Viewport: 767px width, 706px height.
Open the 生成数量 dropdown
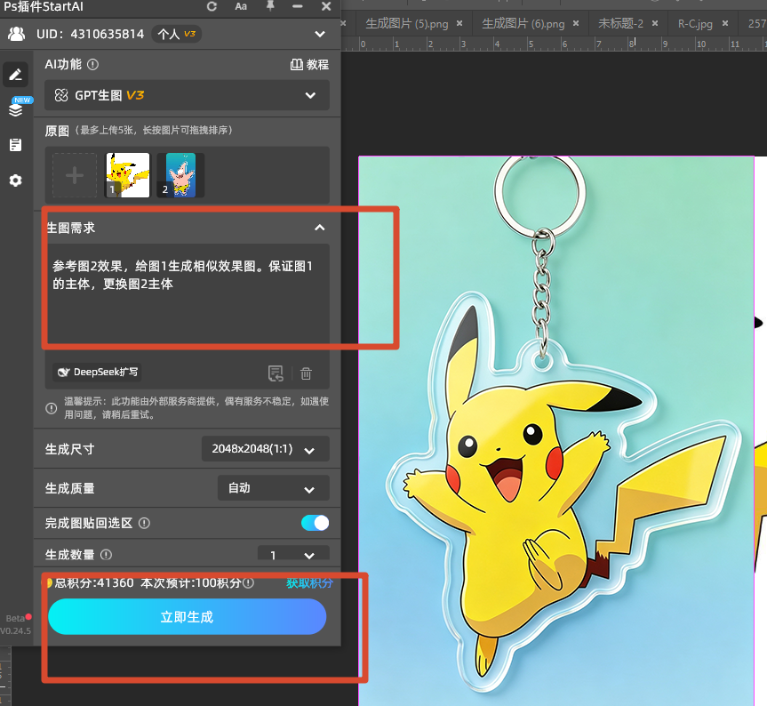click(293, 554)
